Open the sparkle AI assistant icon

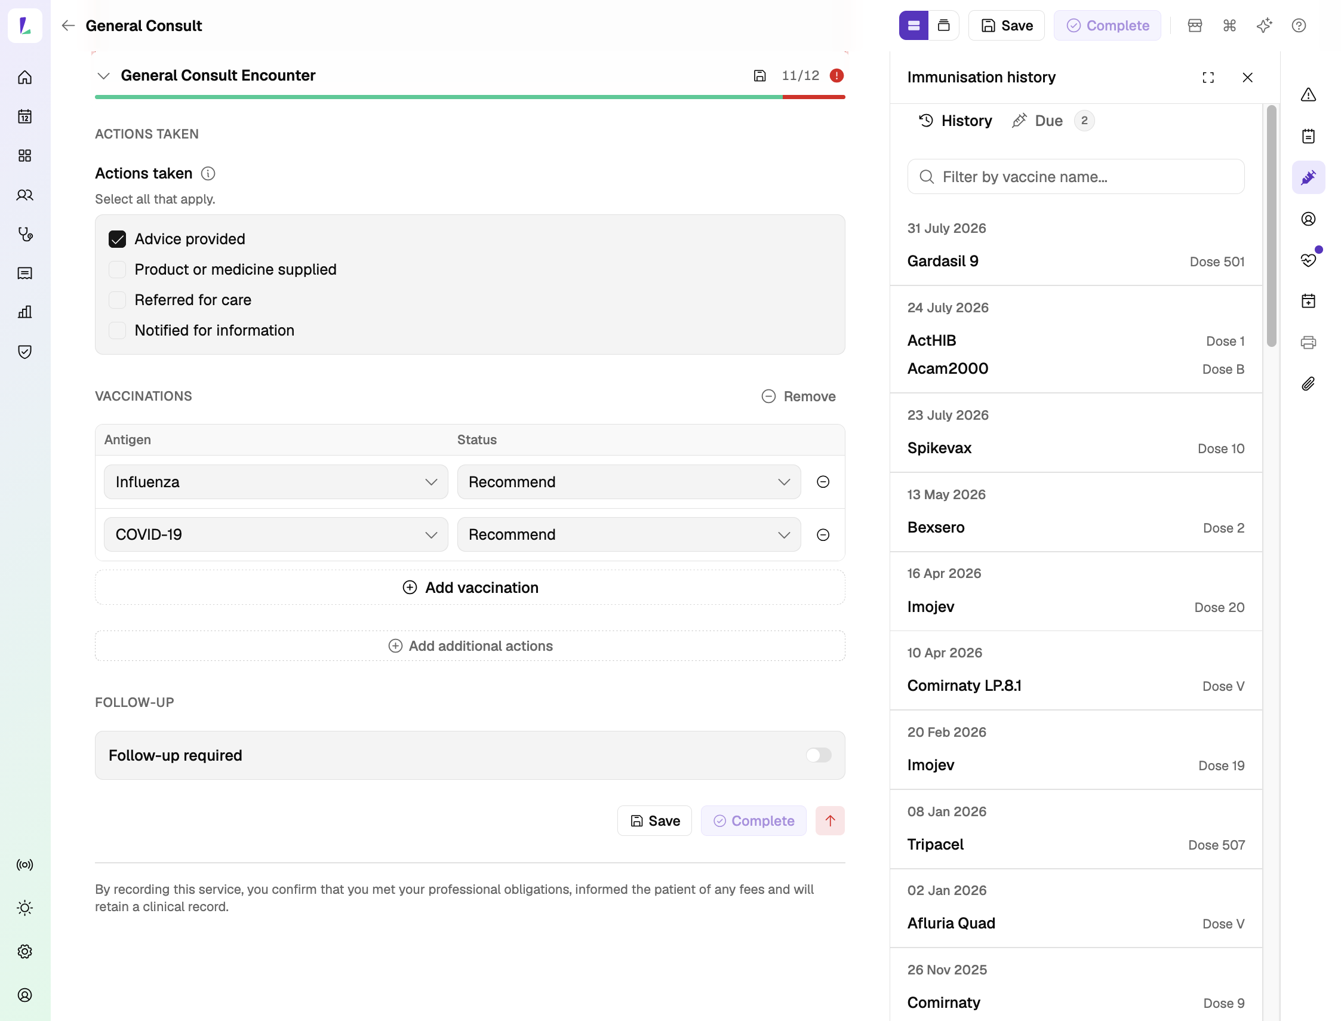point(1264,26)
